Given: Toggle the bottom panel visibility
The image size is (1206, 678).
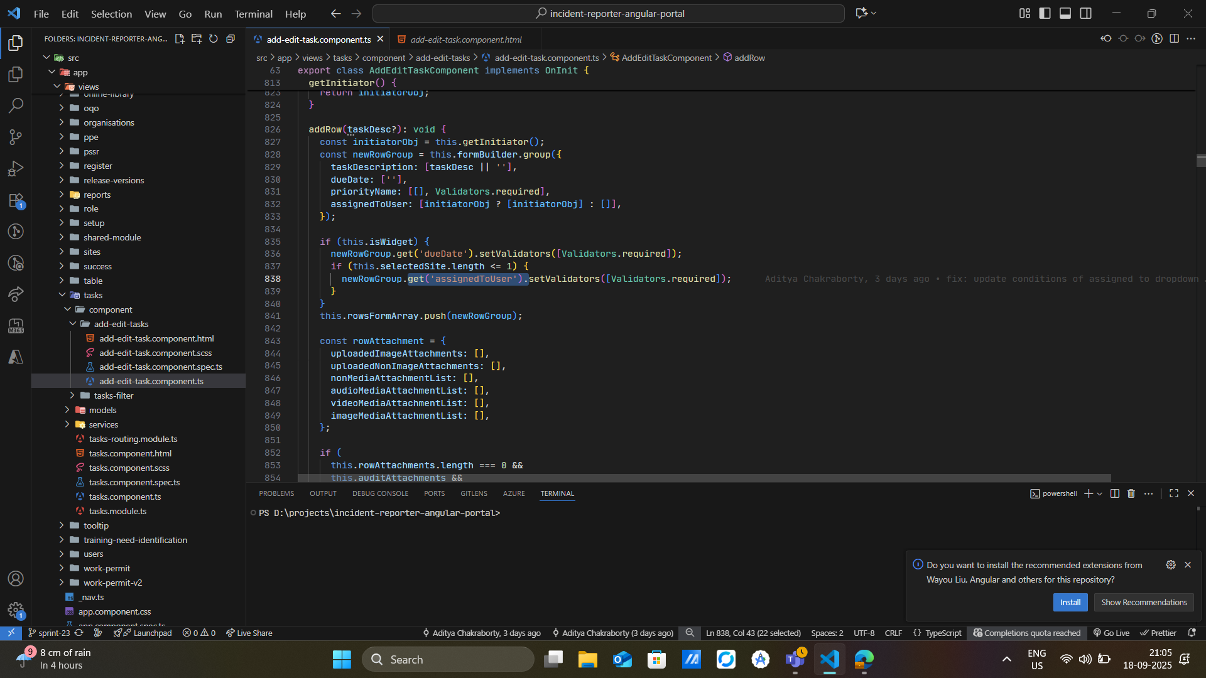Looking at the screenshot, I should pyautogui.click(x=1065, y=13).
